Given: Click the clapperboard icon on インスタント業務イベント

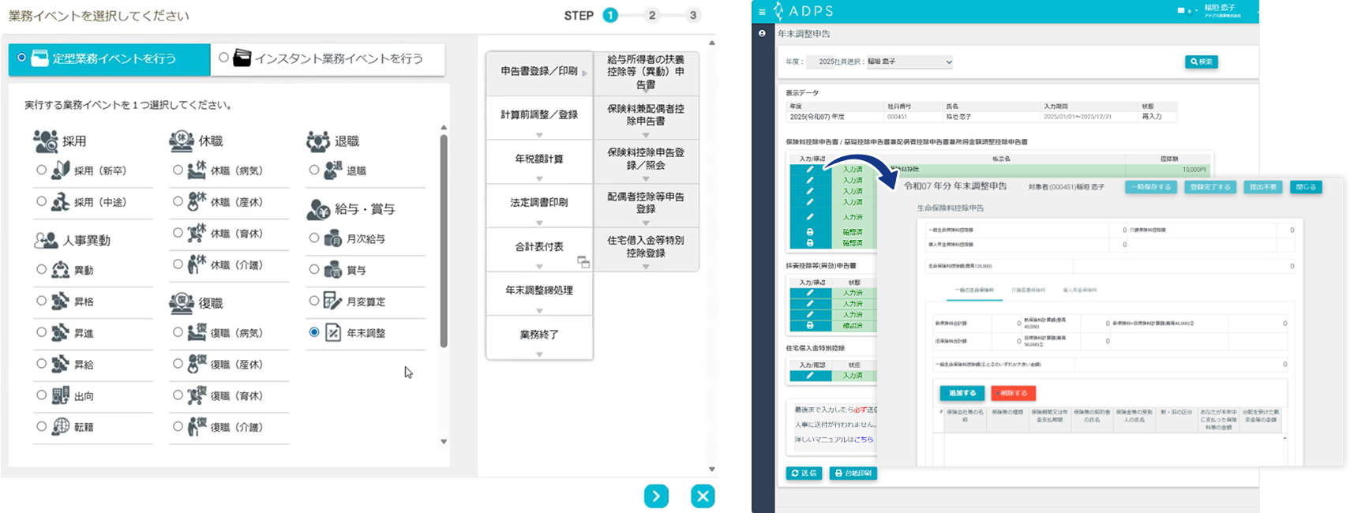Looking at the screenshot, I should click(242, 58).
